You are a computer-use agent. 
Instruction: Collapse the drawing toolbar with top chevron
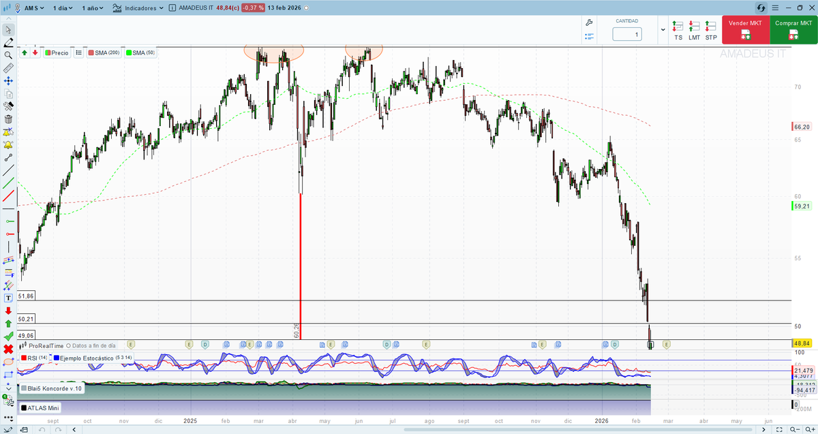(x=8, y=20)
